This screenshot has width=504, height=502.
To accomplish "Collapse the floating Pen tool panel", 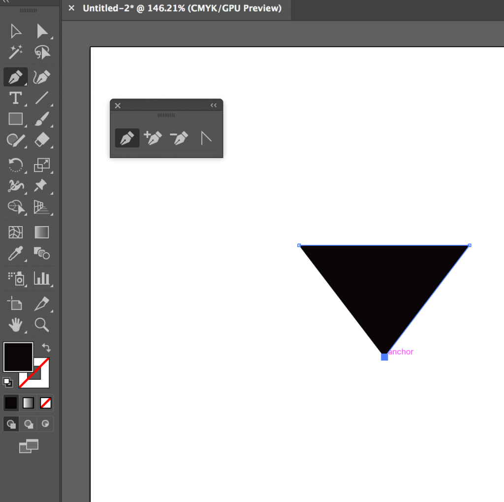I will pyautogui.click(x=213, y=105).
